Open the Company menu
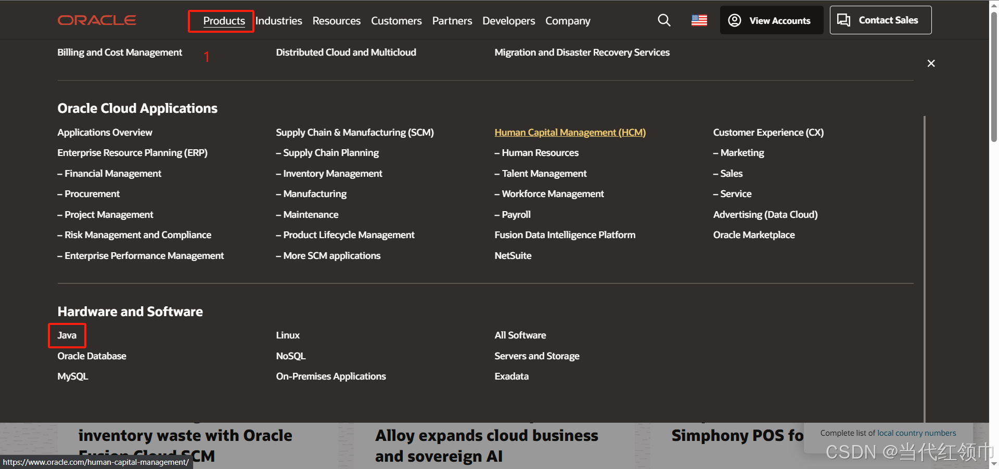 tap(568, 21)
